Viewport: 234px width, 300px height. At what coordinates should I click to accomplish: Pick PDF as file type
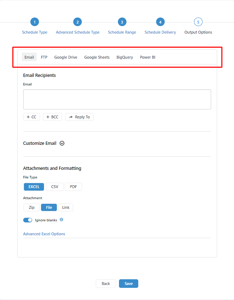click(73, 187)
